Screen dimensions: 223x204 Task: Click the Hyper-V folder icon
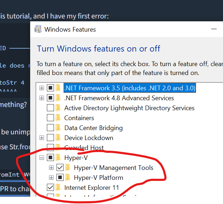tap(58, 157)
